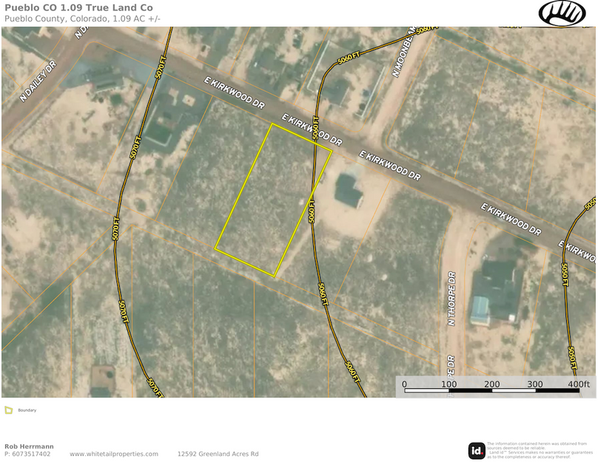This screenshot has width=598, height=462.
Task: Select the Boundary legend swatch icon
Action: pyautogui.click(x=9, y=410)
